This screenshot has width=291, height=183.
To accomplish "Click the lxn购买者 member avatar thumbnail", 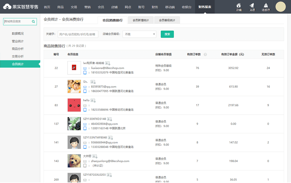I will coord(74,68).
